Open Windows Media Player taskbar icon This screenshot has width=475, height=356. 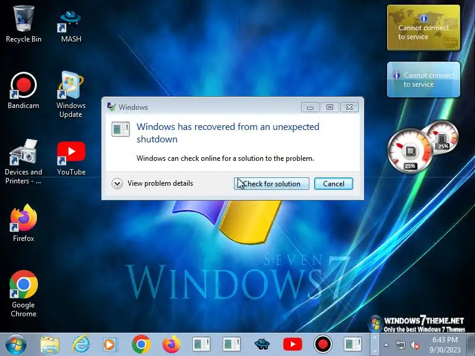110,345
